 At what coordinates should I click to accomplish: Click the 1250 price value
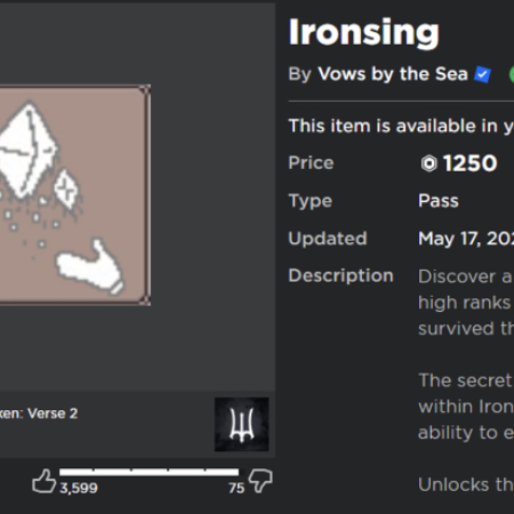470,163
